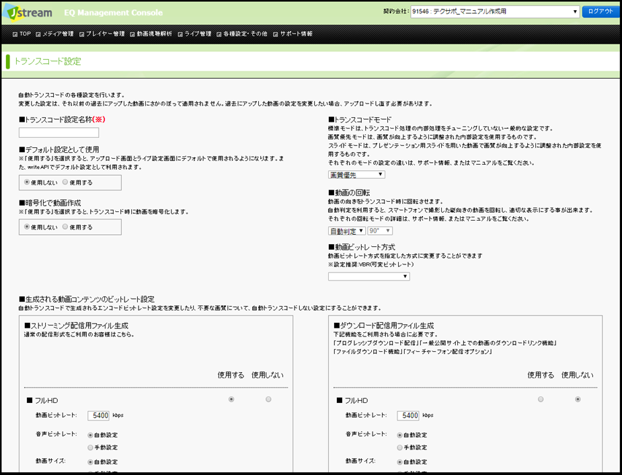This screenshot has height=475, width=622.
Task: Select 使用する for 暗号化で動画作成
Action: (65, 227)
